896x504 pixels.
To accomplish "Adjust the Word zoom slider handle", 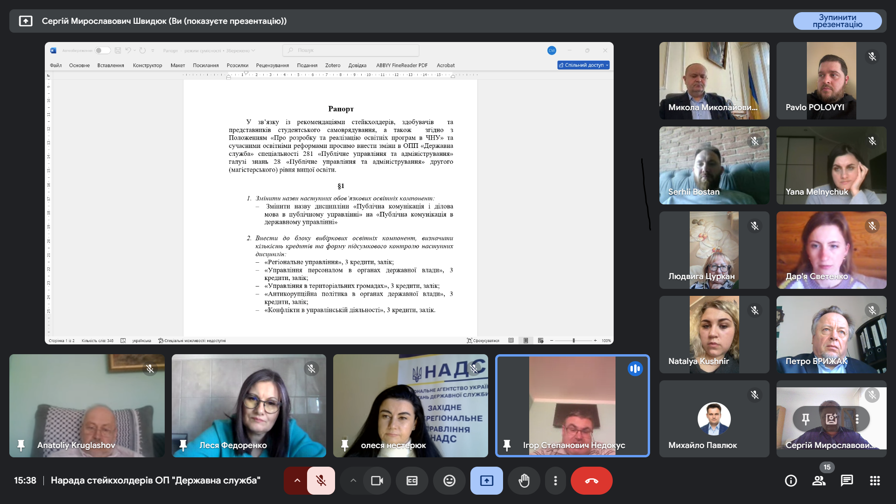I will [574, 341].
